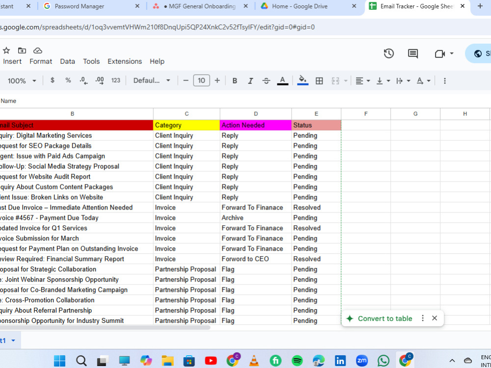
Task: Open text wrapping dropdown
Action: [x=403, y=81]
